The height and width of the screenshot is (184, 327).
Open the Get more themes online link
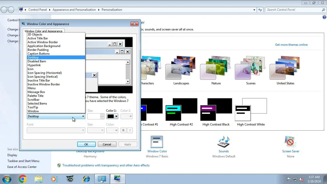point(291,45)
